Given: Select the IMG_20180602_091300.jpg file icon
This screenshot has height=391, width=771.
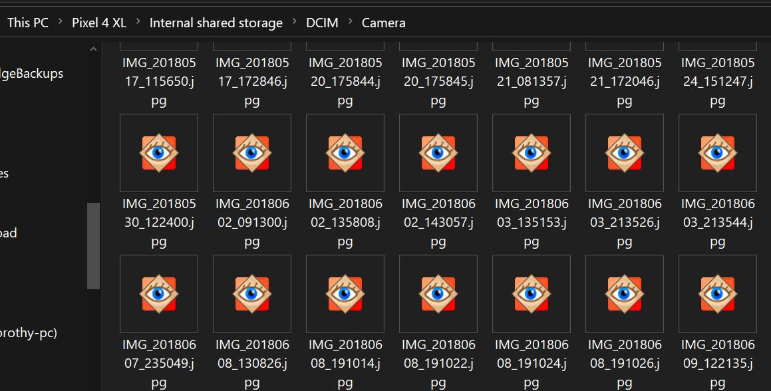Looking at the screenshot, I should pyautogui.click(x=251, y=153).
